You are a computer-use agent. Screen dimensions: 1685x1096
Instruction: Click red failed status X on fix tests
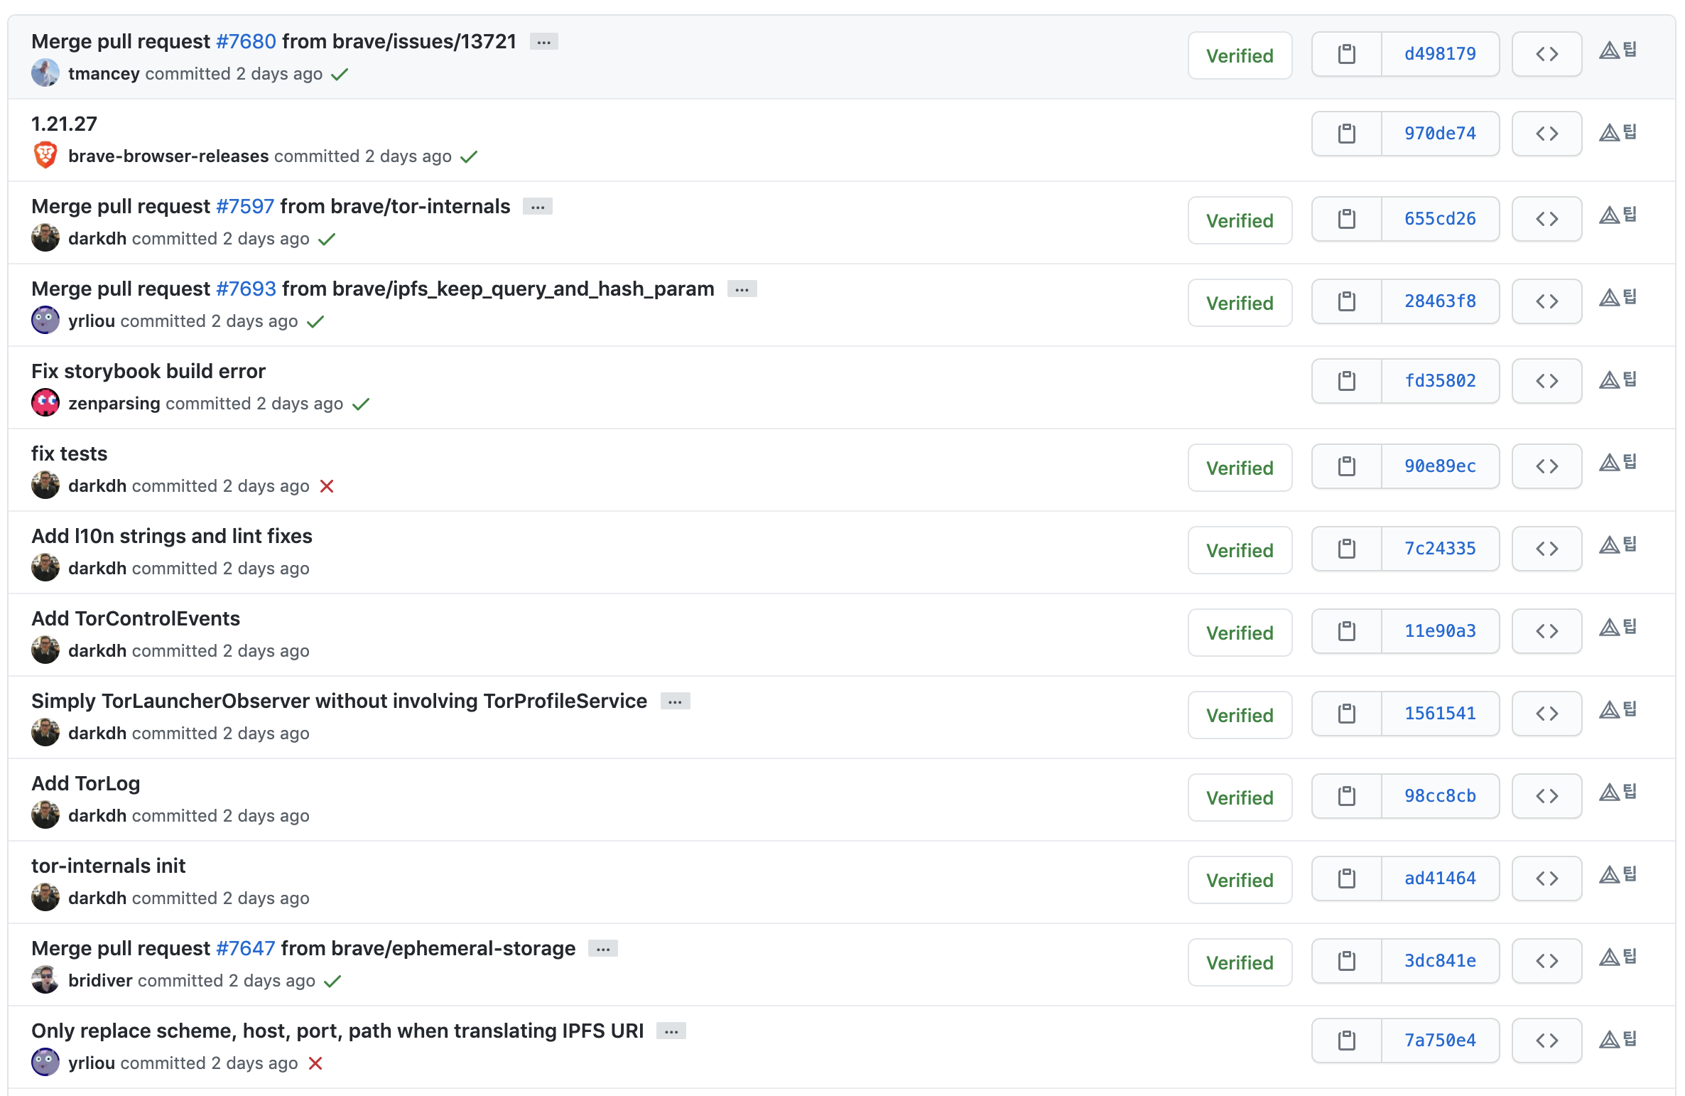(327, 486)
